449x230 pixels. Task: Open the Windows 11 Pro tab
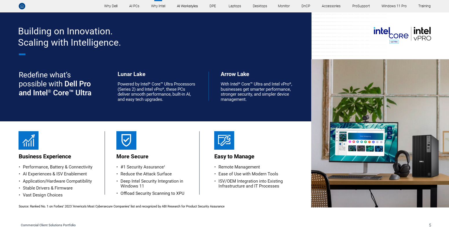click(394, 6)
